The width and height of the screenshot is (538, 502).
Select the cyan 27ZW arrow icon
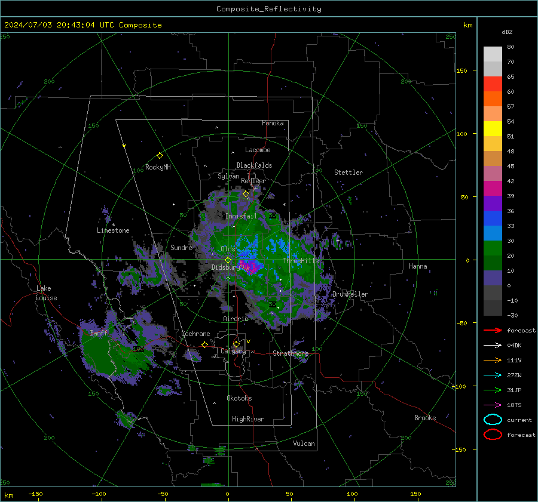point(493,375)
